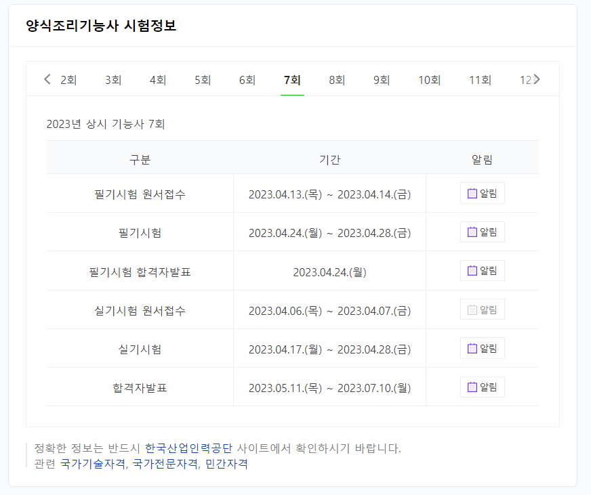Click the date 2023.04.17.(월) ~ 2023.04.28.(금)

click(x=330, y=349)
